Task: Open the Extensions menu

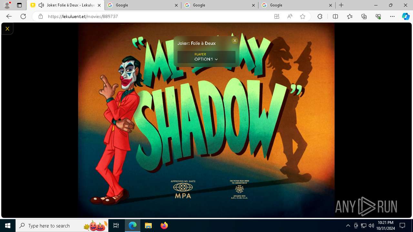Action: (320, 16)
